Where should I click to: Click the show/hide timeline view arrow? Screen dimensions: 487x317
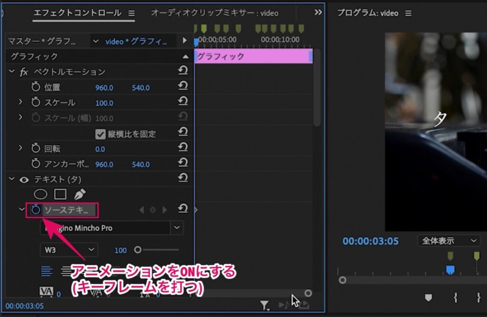[x=185, y=41]
